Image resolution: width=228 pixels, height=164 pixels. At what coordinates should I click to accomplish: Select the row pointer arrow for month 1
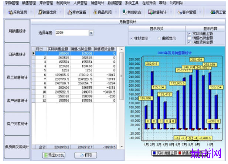[x=33, y=53]
